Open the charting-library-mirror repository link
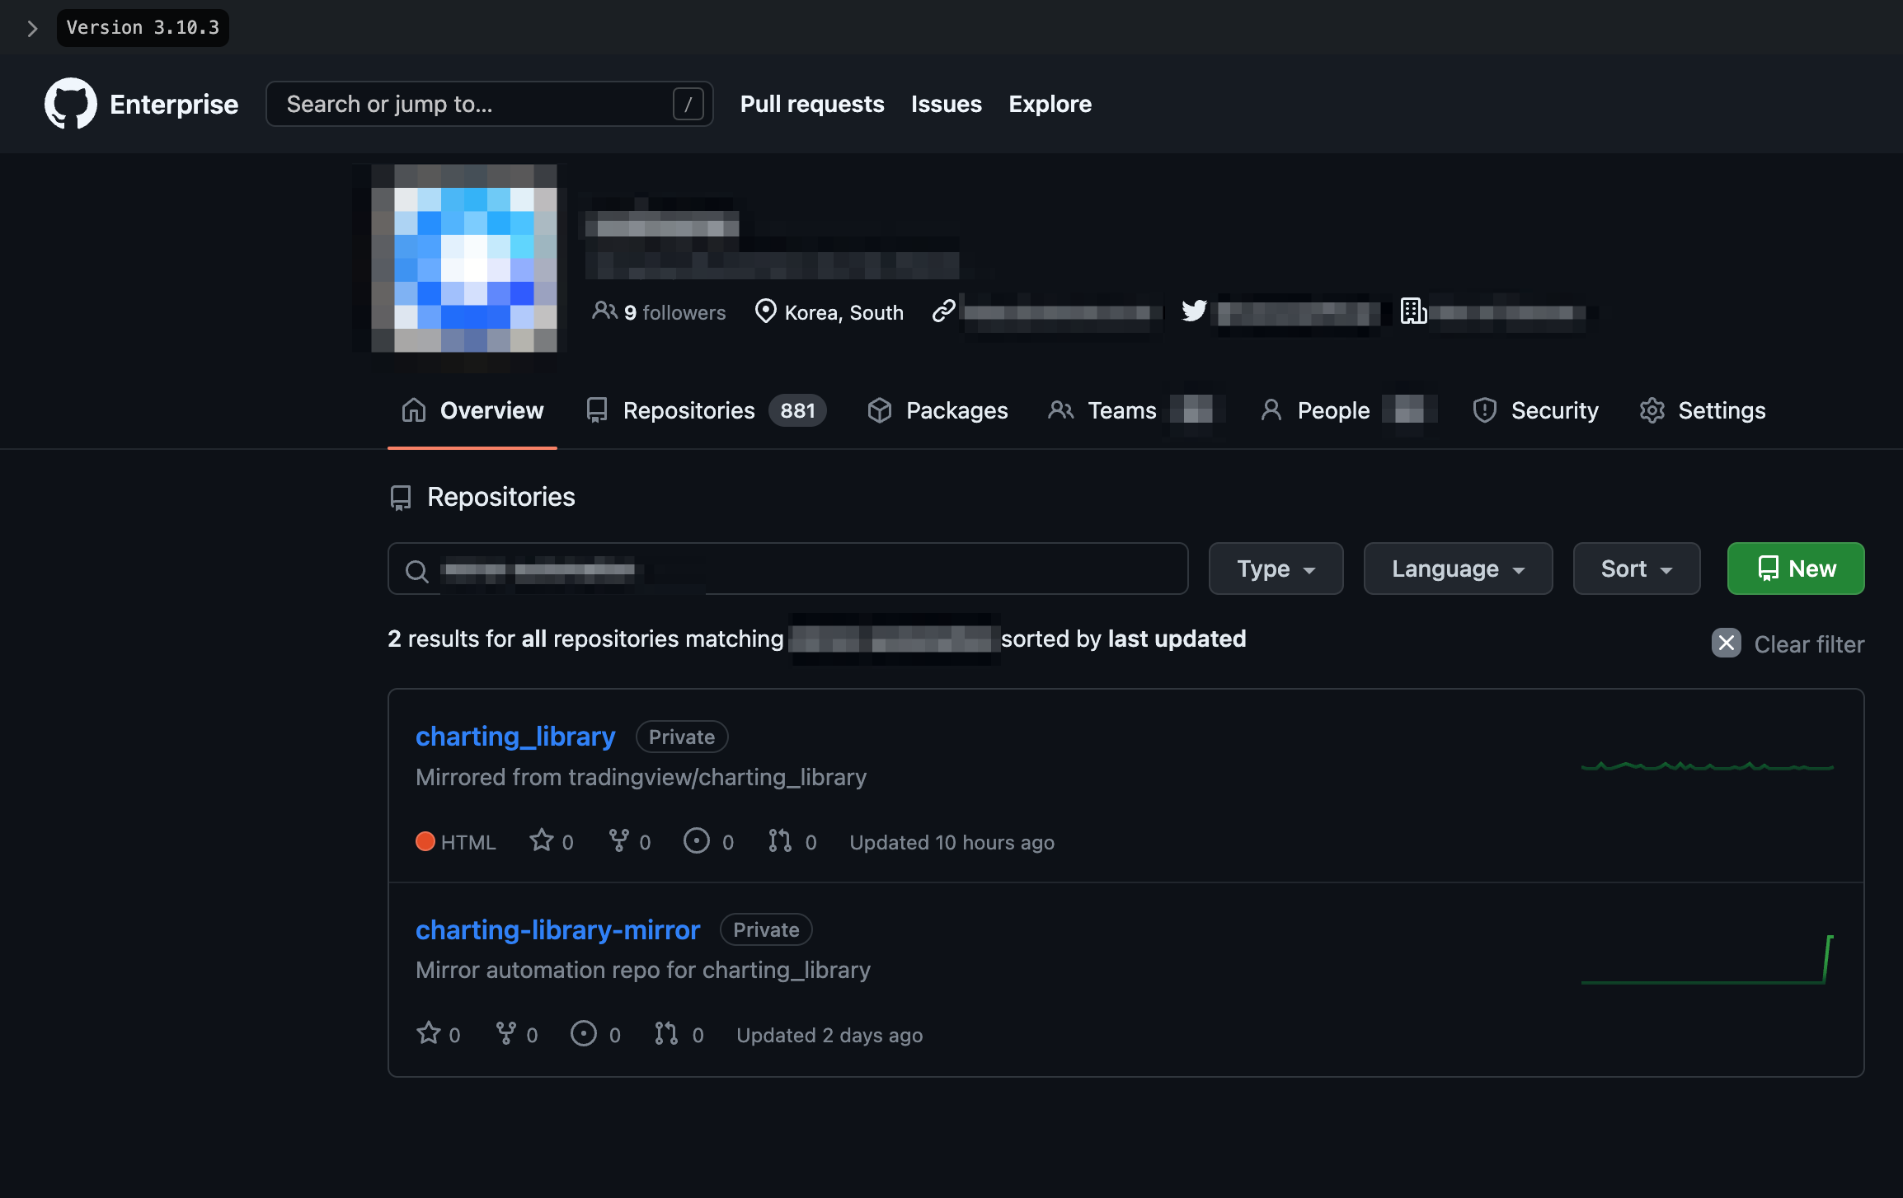Viewport: 1903px width, 1198px height. pyautogui.click(x=557, y=929)
